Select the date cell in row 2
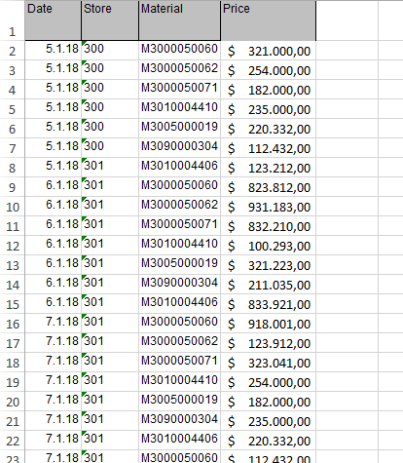Screen dimensions: 403x463 [53, 51]
